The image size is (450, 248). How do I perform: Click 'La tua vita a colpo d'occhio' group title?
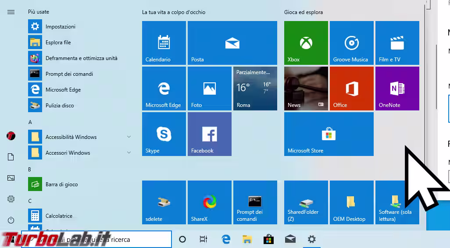(x=174, y=12)
